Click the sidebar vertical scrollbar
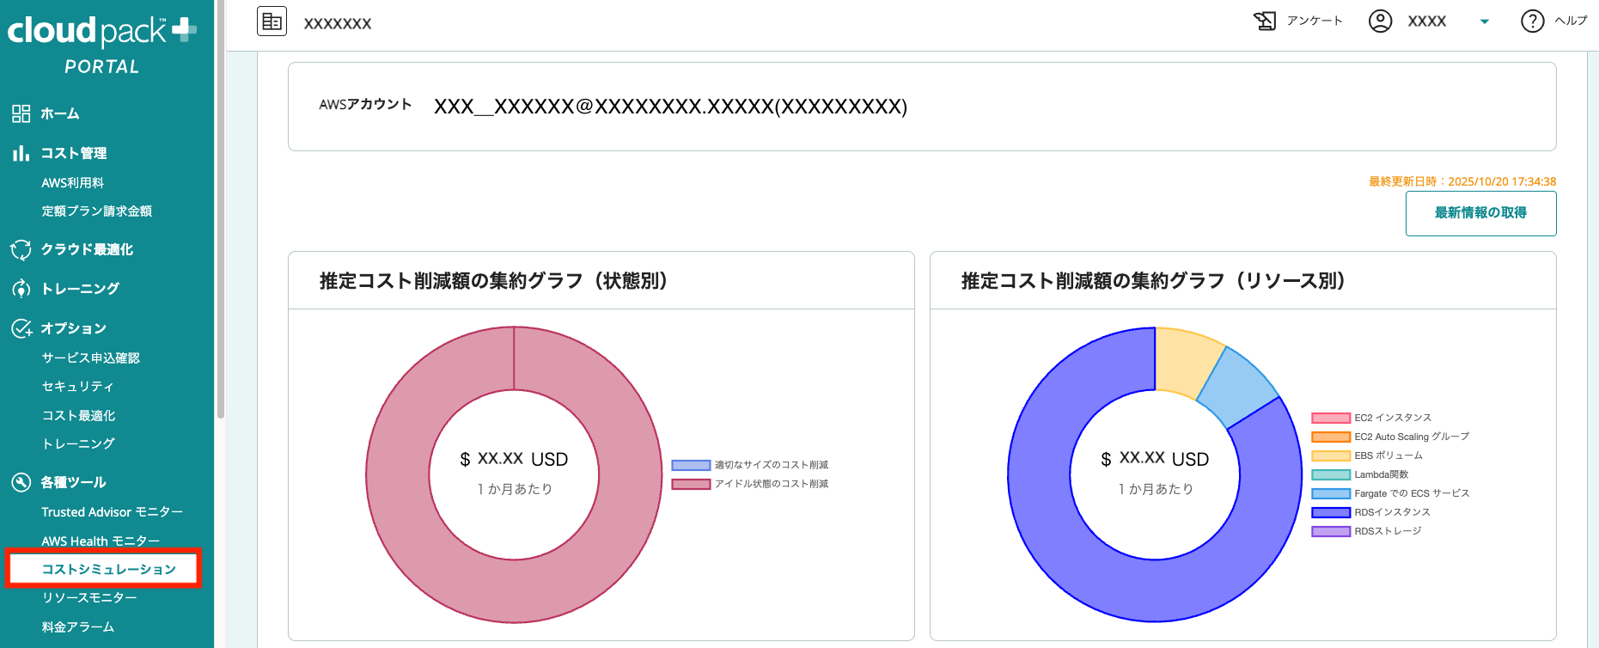Screen dimensions: 1599x648 click(221, 215)
